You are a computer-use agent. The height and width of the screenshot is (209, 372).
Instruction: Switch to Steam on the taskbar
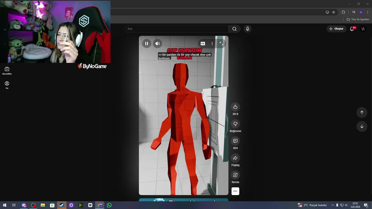[x=62, y=205]
